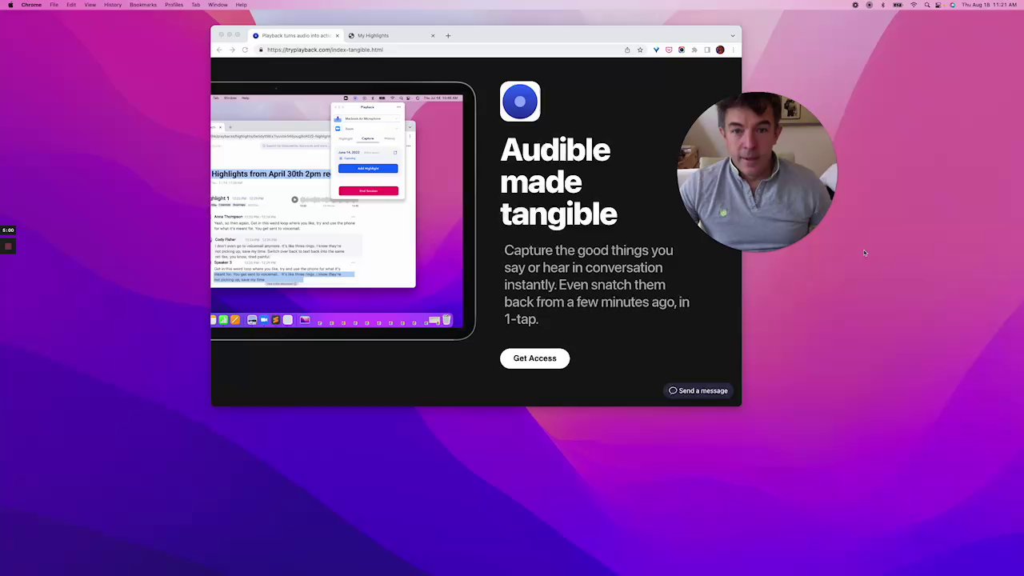
Task: Reload the tryplayback page
Action: tap(245, 50)
